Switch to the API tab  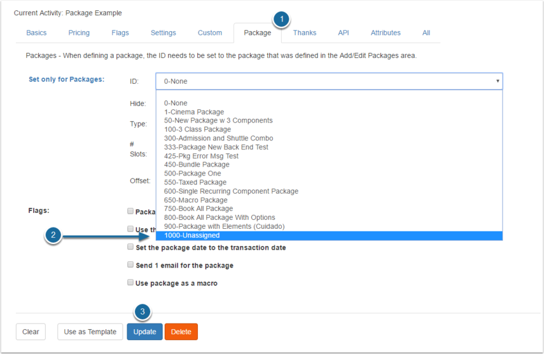tap(344, 32)
